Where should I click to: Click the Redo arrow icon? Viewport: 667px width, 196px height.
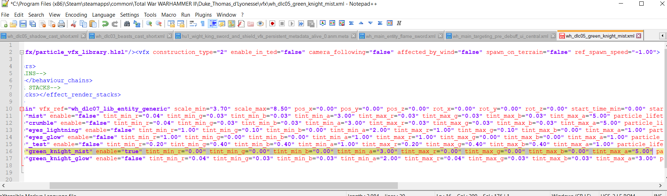click(x=115, y=24)
